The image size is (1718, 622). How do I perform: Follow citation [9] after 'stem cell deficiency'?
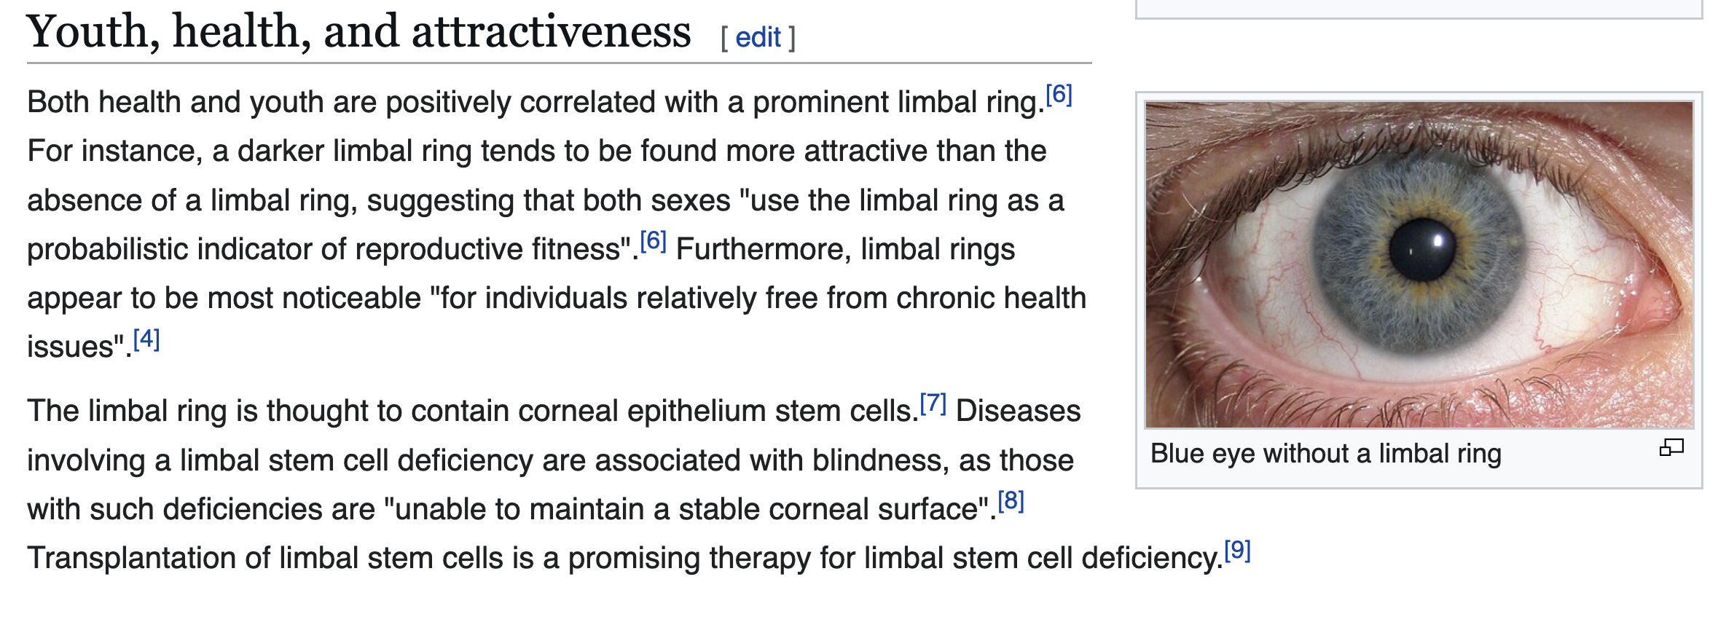tap(1237, 551)
